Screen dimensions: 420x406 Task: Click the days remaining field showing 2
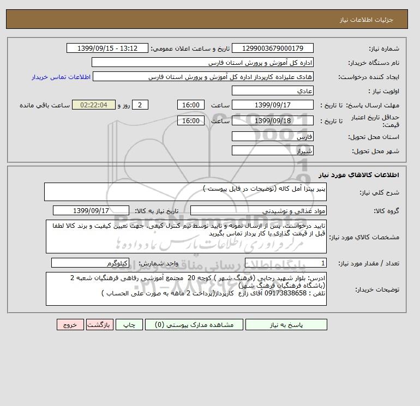click(140, 105)
